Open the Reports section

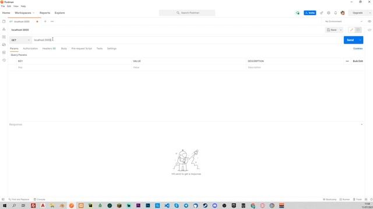coord(45,13)
